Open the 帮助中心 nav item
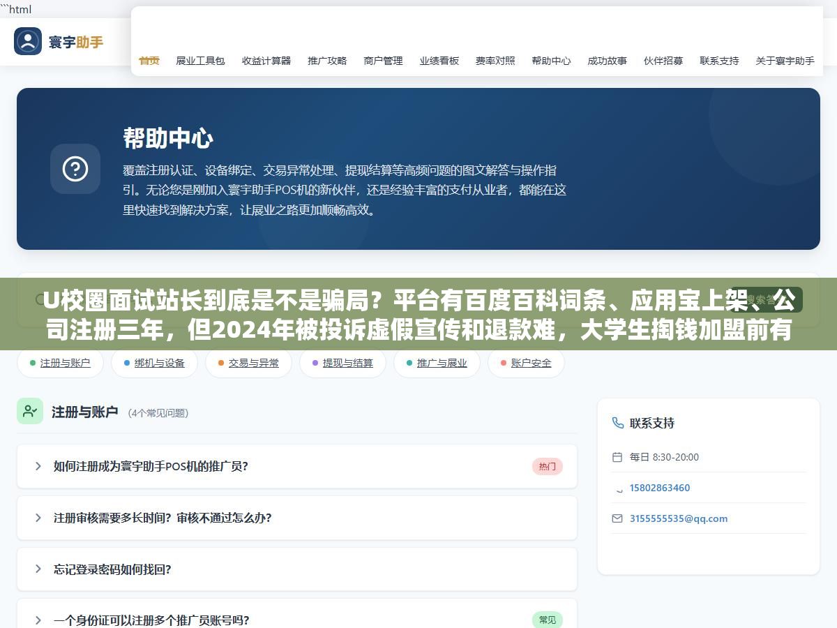This screenshot has width=837, height=628. pos(551,61)
